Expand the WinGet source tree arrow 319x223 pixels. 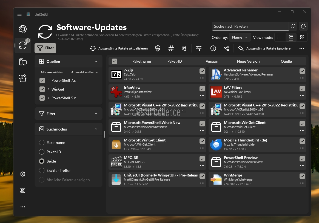(49, 89)
